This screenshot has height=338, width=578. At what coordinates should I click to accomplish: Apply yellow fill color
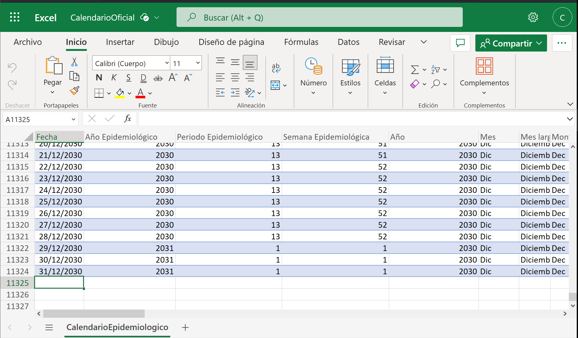120,93
